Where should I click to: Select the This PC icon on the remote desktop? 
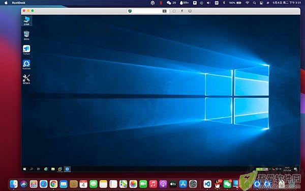(x=26, y=21)
